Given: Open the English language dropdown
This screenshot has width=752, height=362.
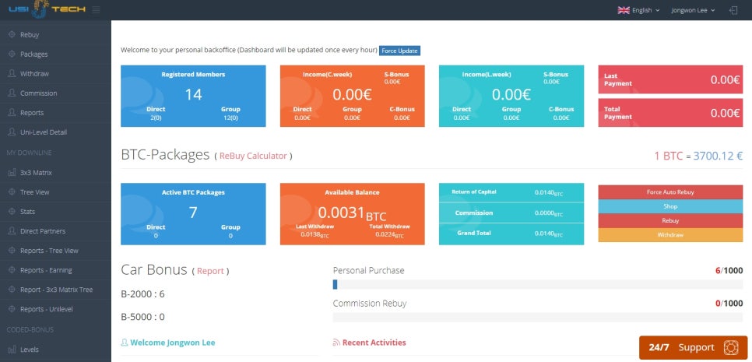Looking at the screenshot, I should pos(639,10).
